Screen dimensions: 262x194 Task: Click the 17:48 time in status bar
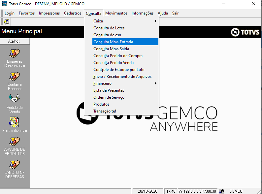click(x=171, y=191)
